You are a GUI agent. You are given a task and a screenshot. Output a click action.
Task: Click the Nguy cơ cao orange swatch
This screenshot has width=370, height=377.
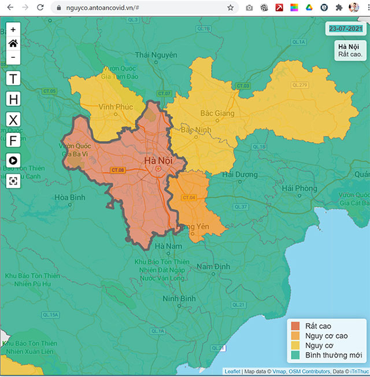(x=295, y=335)
